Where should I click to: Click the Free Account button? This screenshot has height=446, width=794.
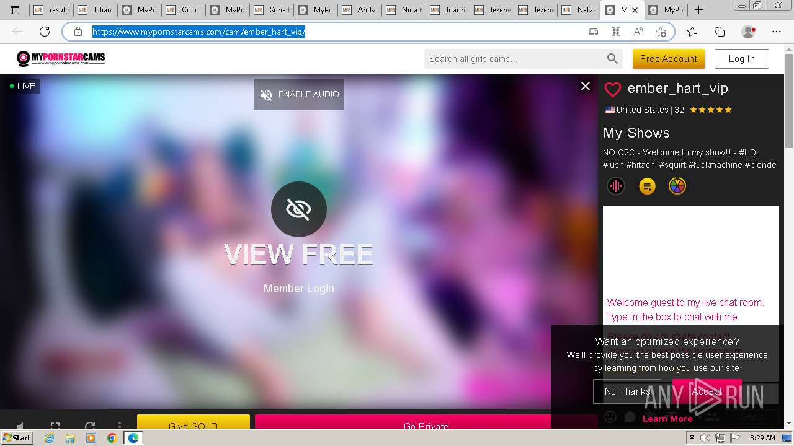point(669,59)
